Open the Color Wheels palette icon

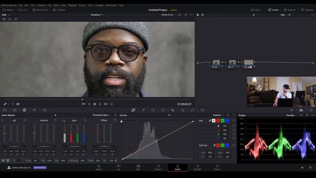[x=24, y=110]
